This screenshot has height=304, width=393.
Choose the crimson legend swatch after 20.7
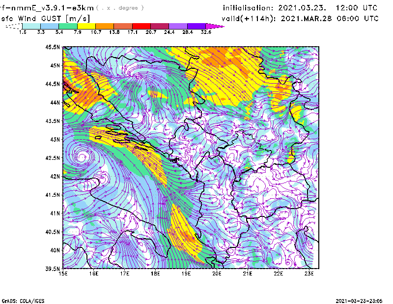click(160, 26)
